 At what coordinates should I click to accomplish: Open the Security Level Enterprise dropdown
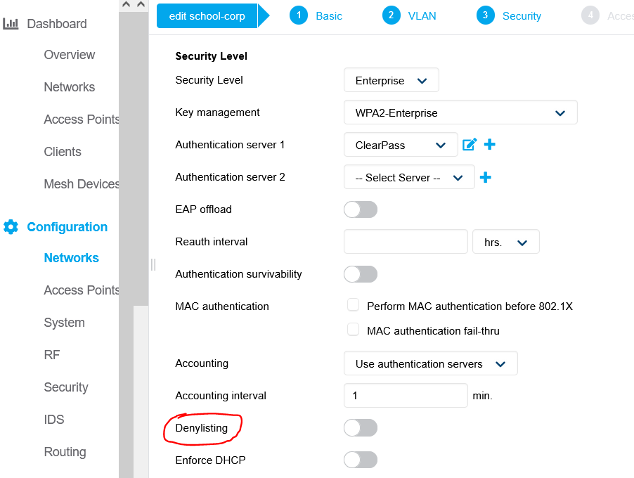391,80
